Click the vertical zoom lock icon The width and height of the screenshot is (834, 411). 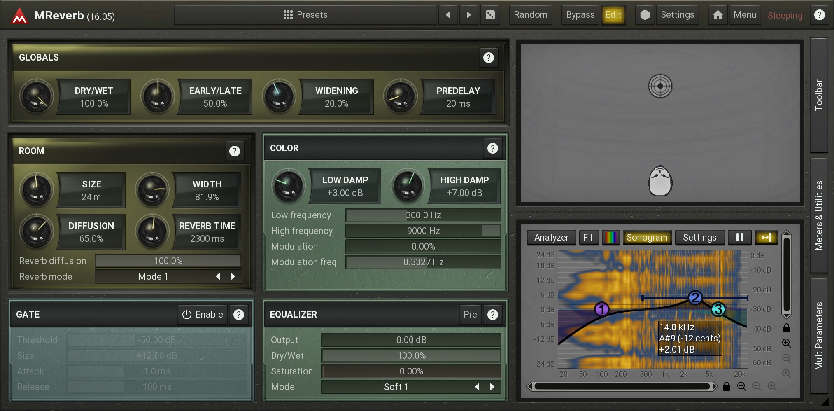786,328
